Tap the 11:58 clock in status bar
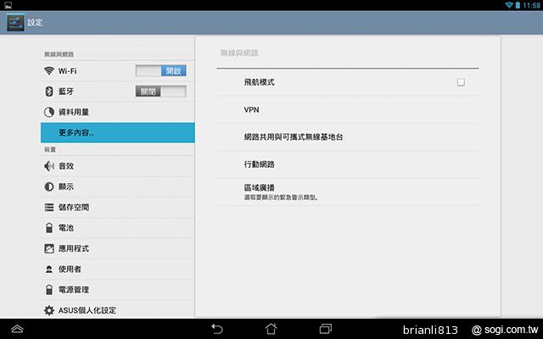This screenshot has height=339, width=543. click(532, 5)
